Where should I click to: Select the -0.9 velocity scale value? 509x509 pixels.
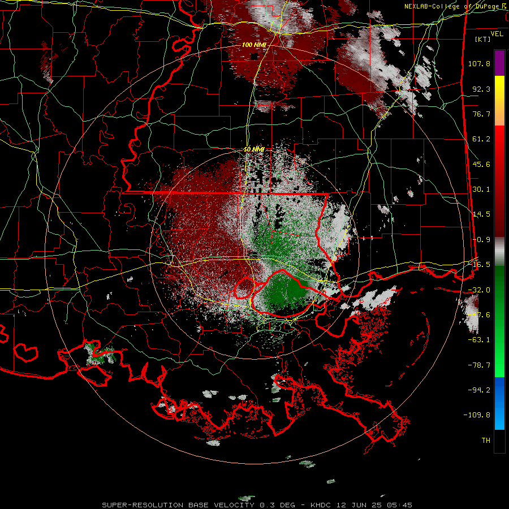click(x=481, y=240)
